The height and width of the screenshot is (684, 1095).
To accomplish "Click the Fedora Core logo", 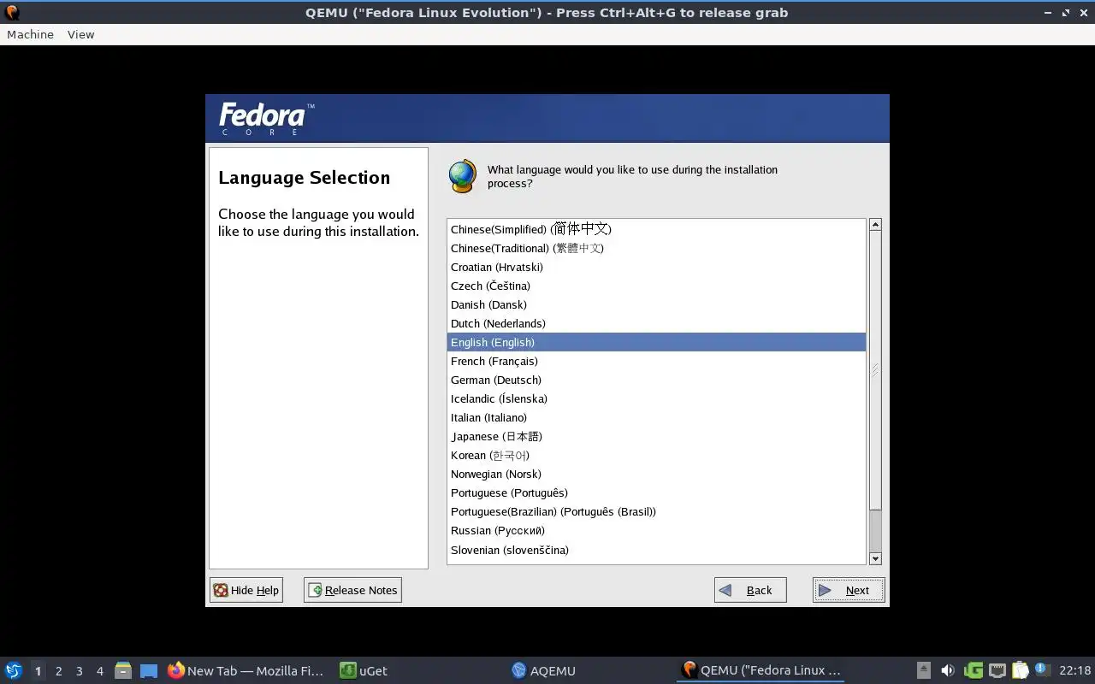I will click(266, 119).
